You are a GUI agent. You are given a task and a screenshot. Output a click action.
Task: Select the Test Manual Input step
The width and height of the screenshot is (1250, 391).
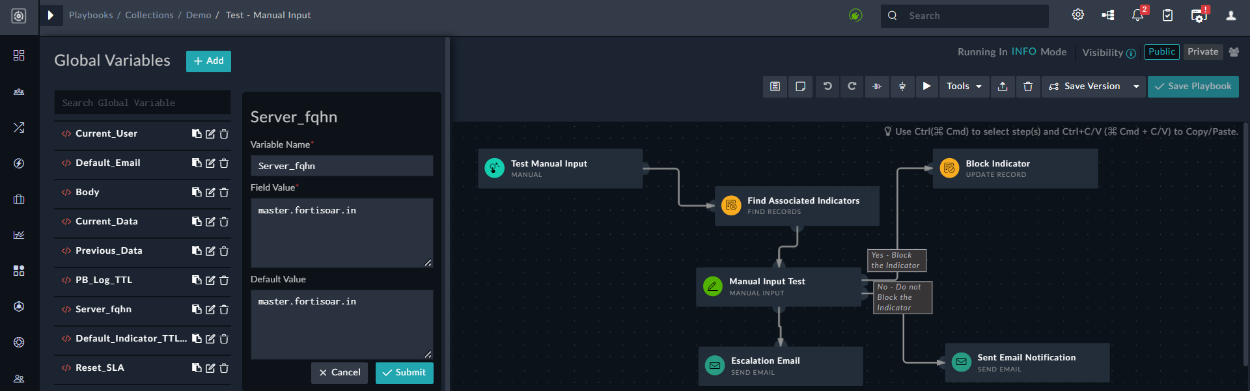[560, 169]
